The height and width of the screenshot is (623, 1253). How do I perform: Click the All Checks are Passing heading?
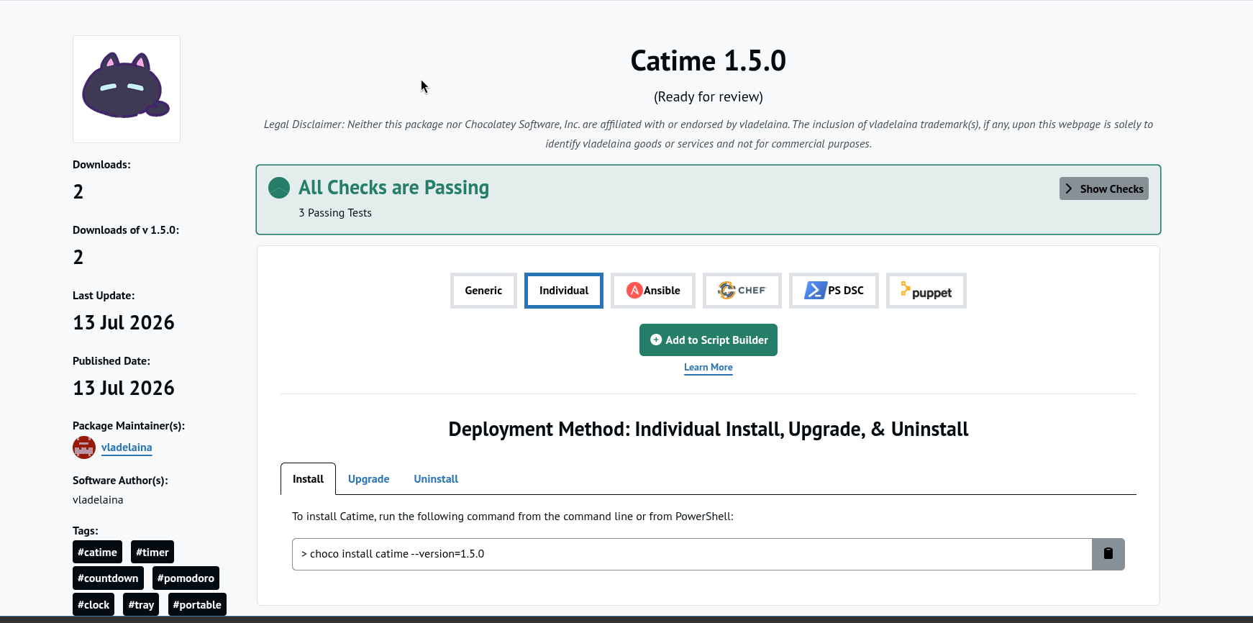[393, 188]
